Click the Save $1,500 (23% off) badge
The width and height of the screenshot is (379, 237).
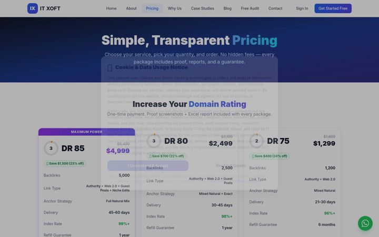(65, 163)
